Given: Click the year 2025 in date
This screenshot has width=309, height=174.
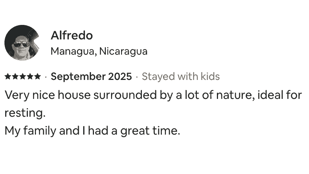Looking at the screenshot, I should pyautogui.click(x=120, y=77).
